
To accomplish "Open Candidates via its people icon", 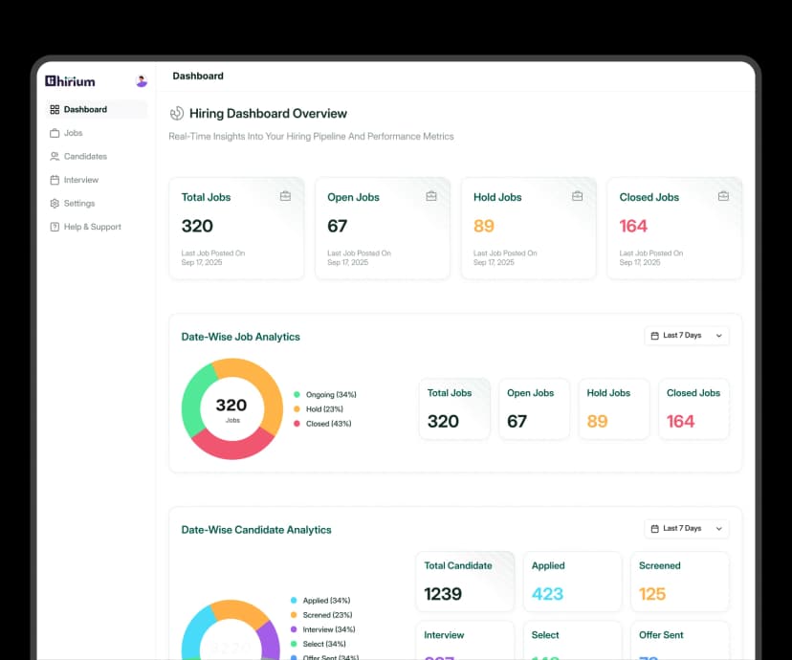I will 55,156.
